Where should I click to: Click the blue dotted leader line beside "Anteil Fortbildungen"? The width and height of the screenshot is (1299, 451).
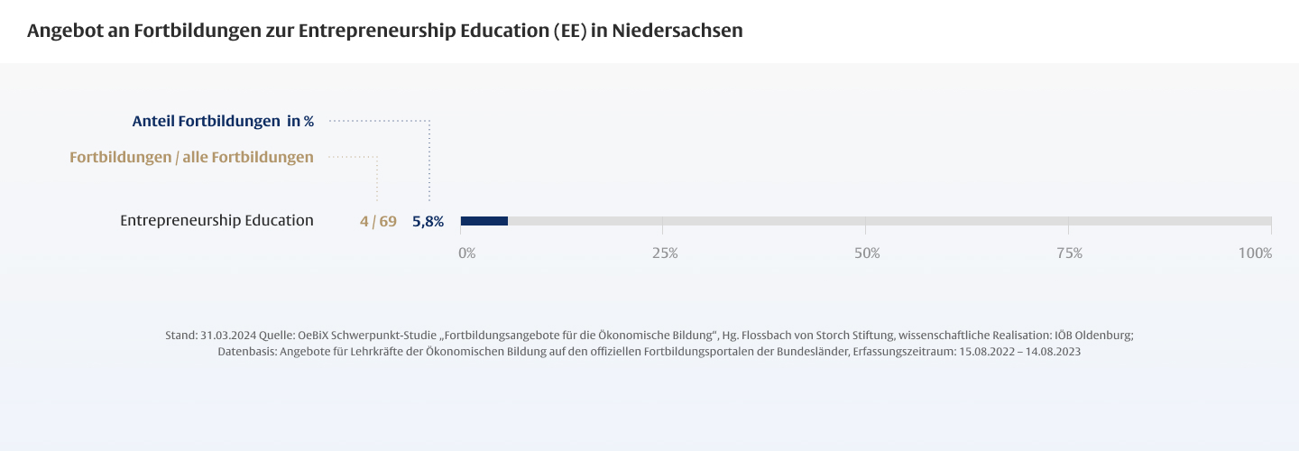(379, 120)
